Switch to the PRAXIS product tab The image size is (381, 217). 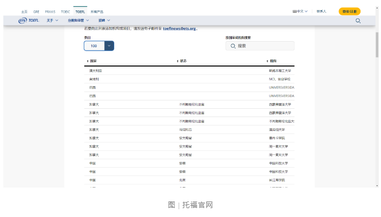[x=50, y=12]
